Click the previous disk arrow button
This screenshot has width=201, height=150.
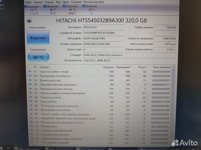(x=29, y=21)
